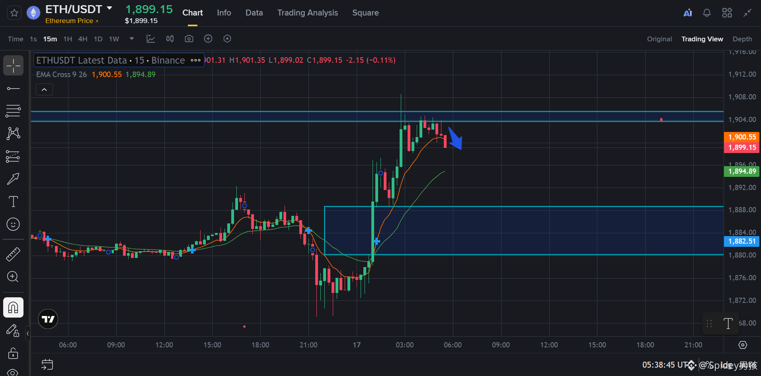Click the green 1,894.89 EMA price label
The width and height of the screenshot is (761, 376).
[x=742, y=172]
